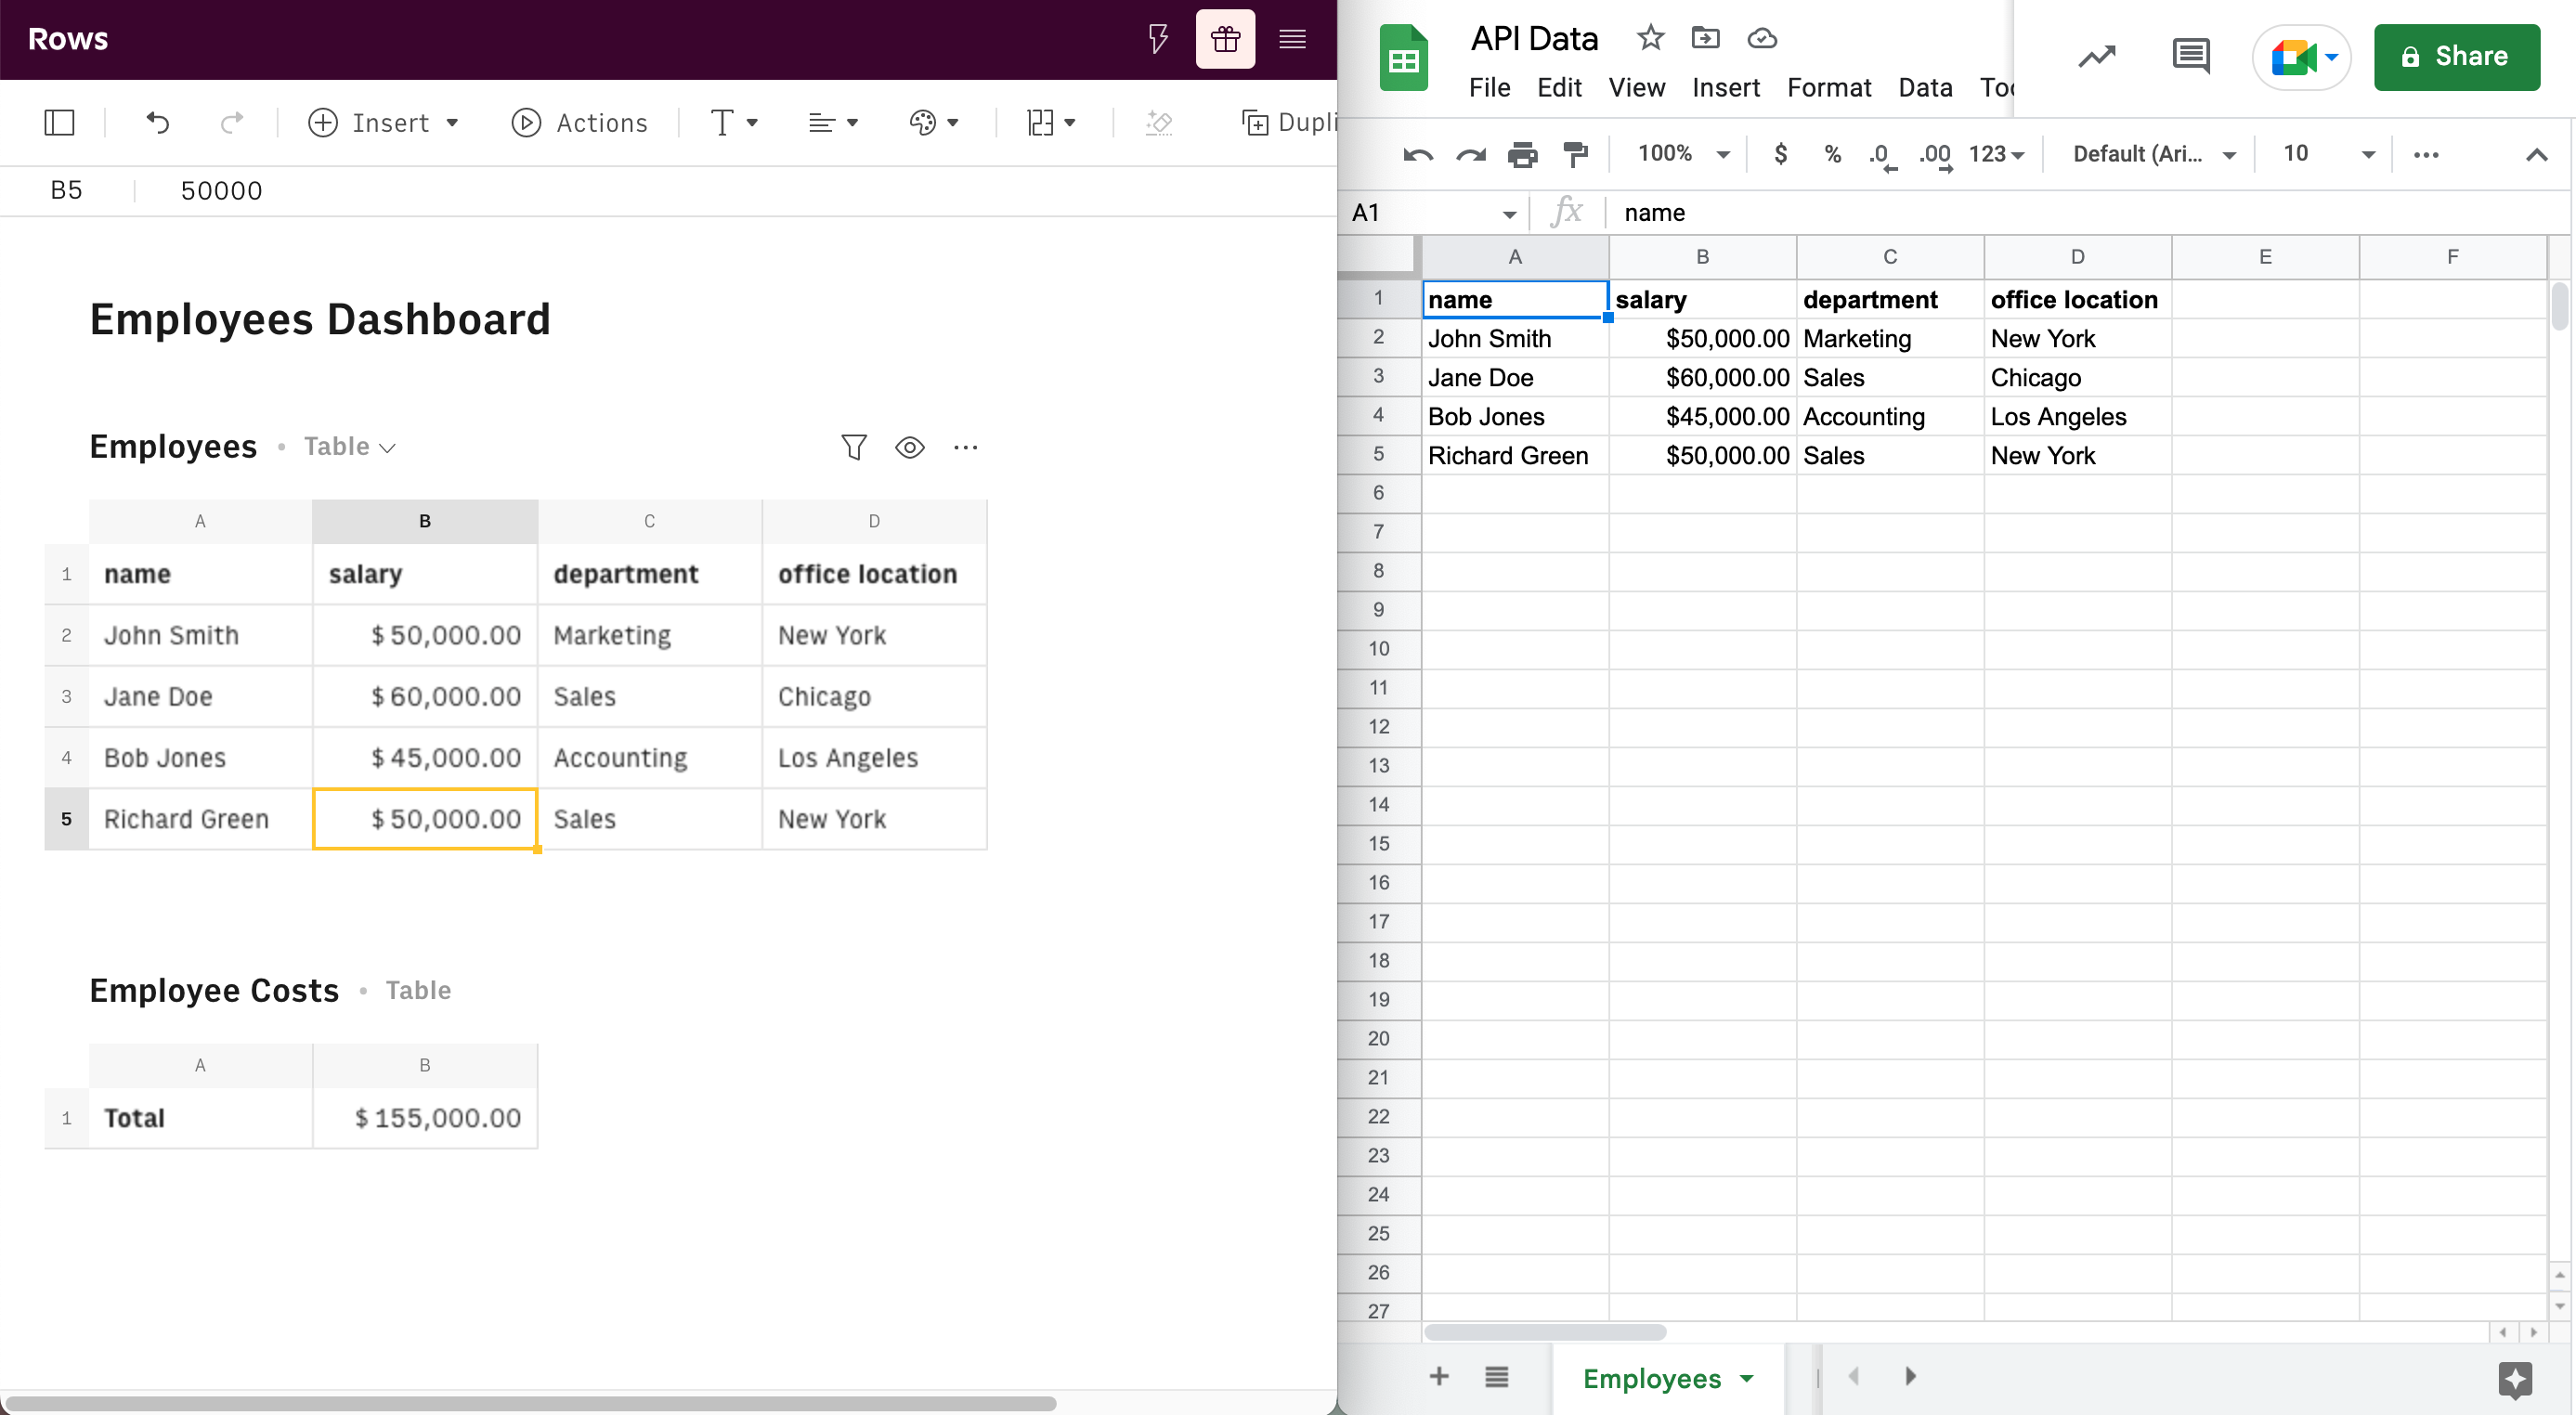
Task: Select Richard Green salary cell in Rows
Action: pos(425,819)
